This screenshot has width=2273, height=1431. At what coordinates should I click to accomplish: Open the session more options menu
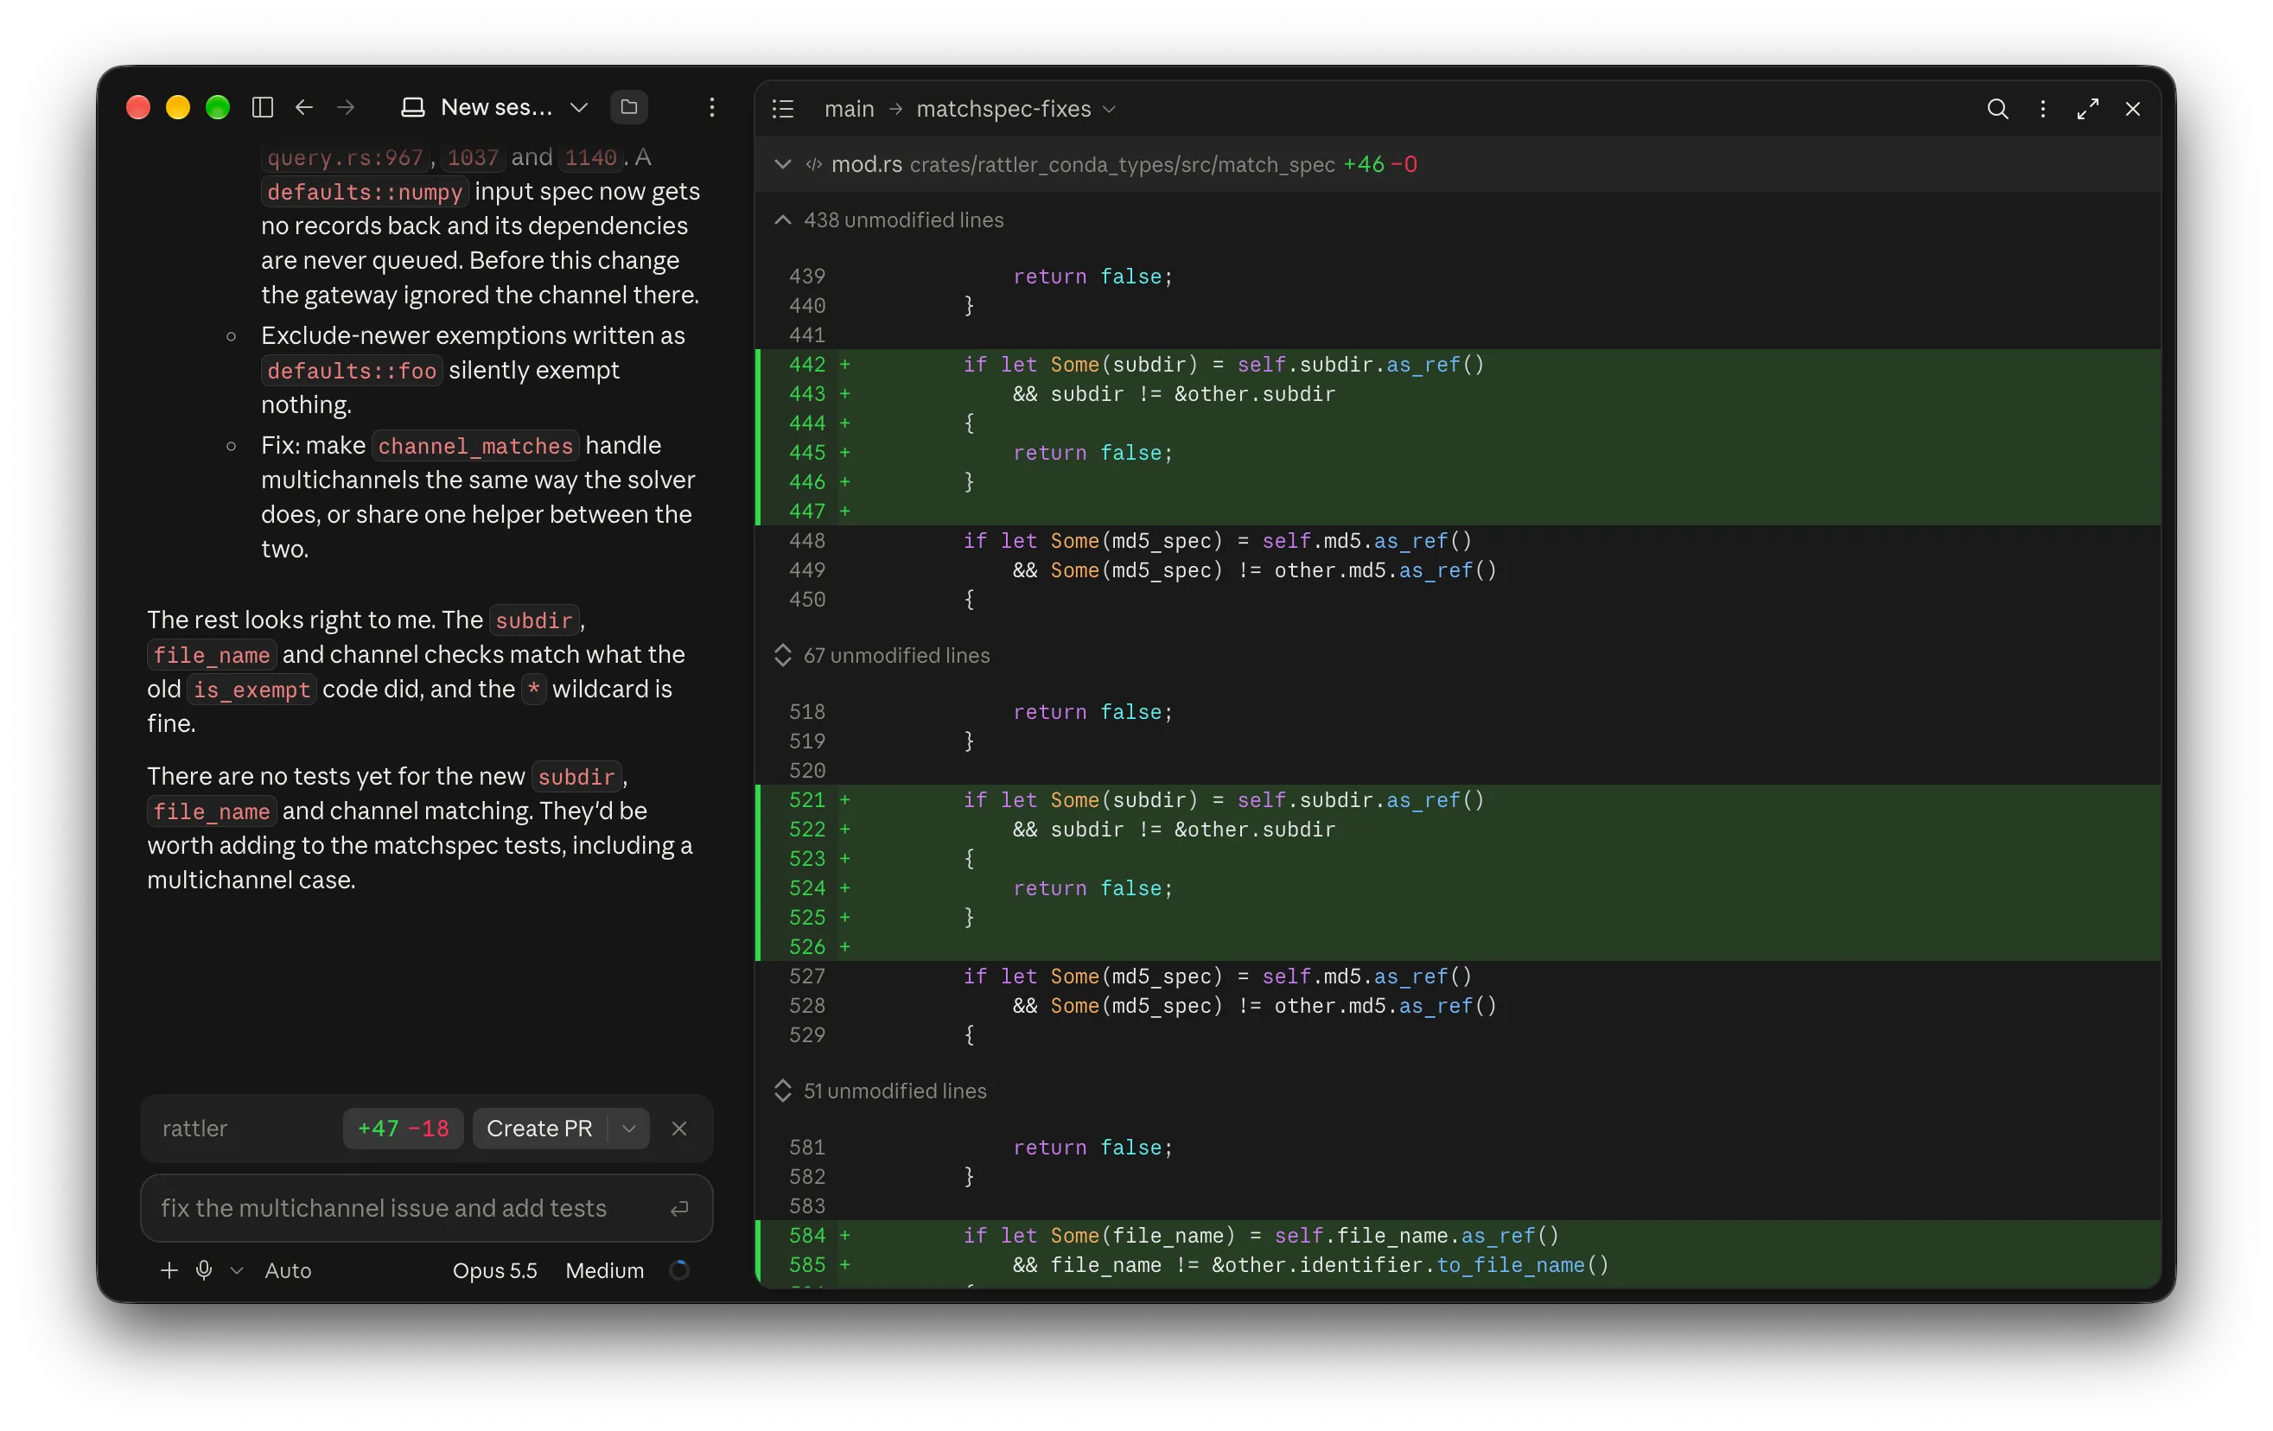tap(712, 108)
